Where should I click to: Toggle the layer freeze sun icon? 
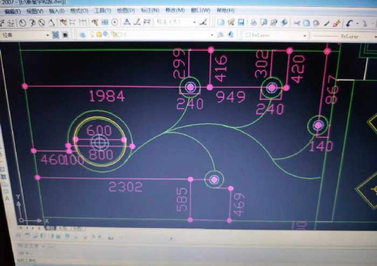coord(98,35)
